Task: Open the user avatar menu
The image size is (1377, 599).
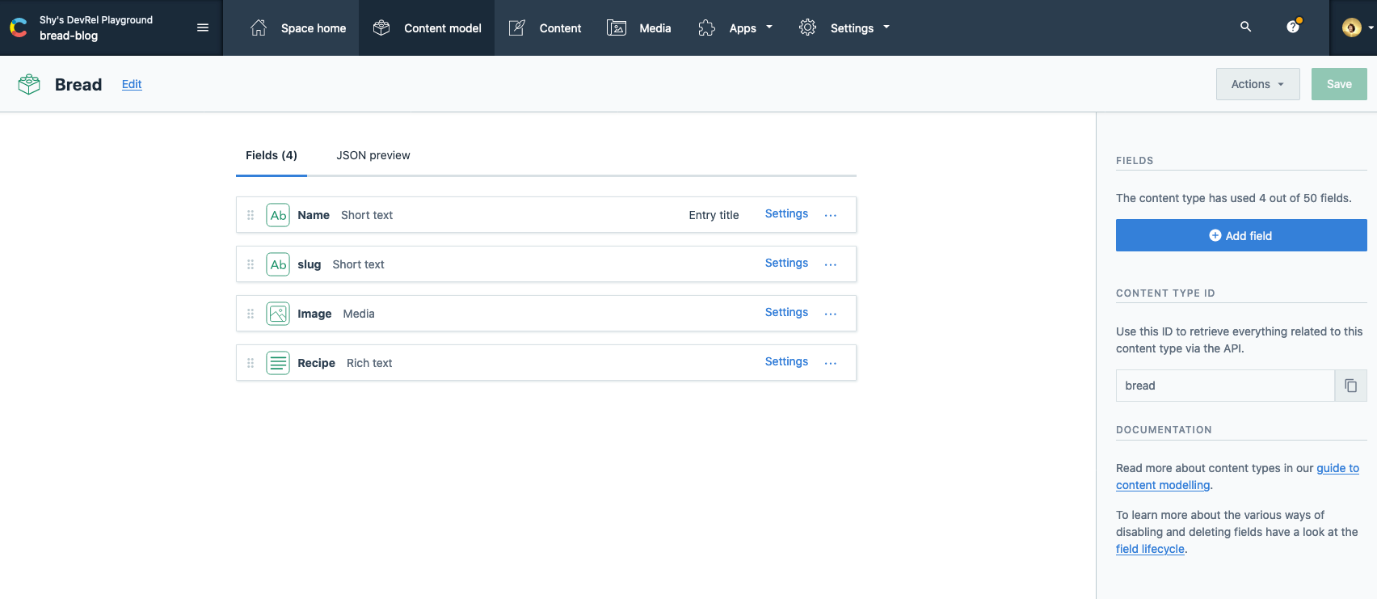Action: 1357,27
